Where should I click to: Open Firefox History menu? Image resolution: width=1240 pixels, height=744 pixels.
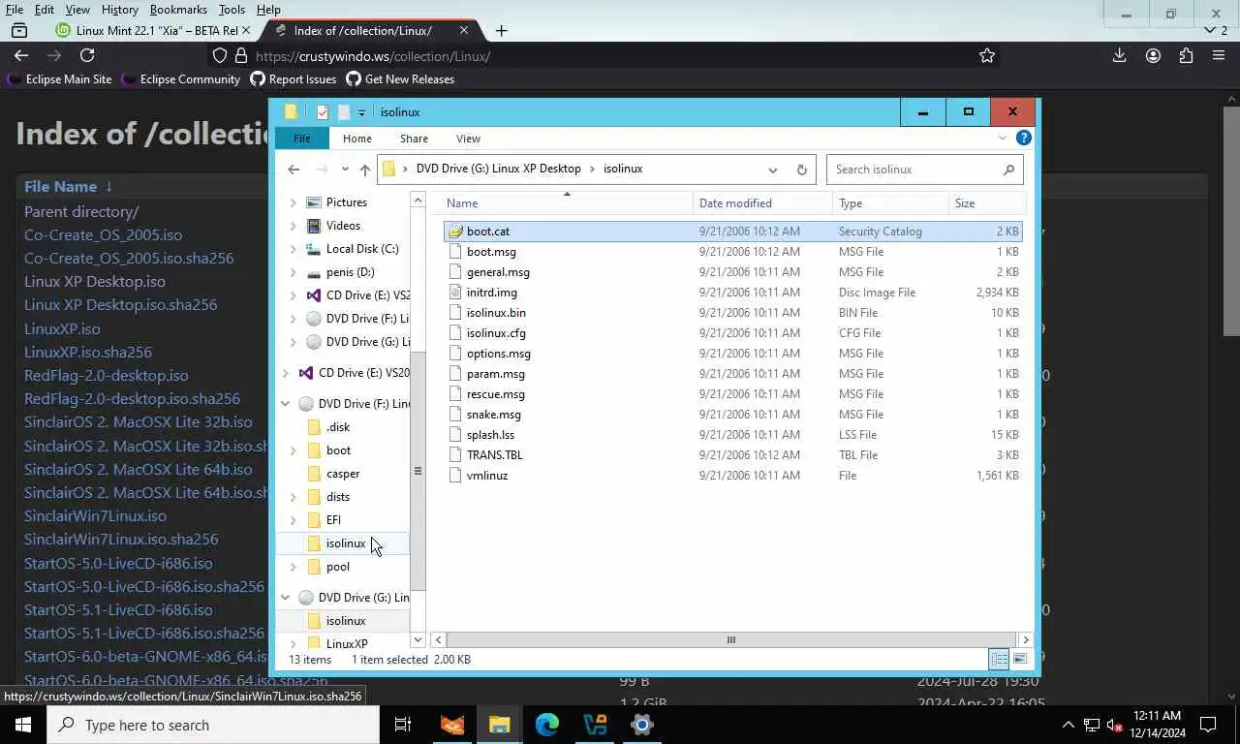point(119,10)
